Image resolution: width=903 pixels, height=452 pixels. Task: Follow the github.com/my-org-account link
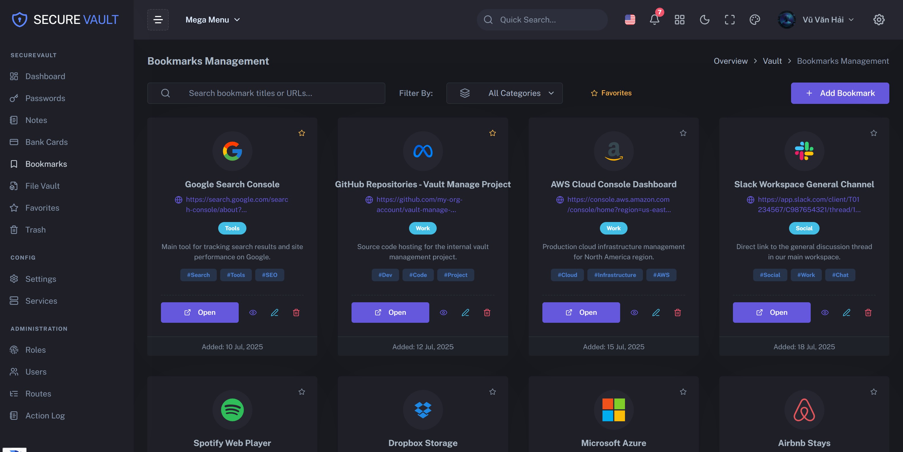tap(419, 204)
